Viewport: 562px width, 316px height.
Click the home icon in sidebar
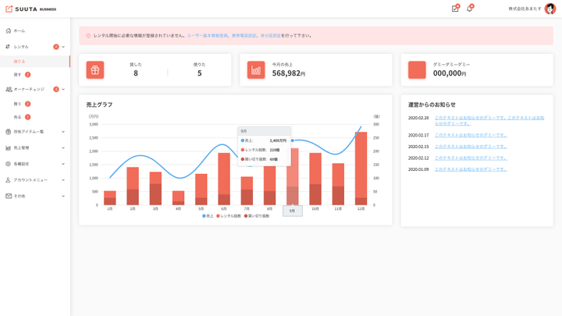click(x=8, y=30)
